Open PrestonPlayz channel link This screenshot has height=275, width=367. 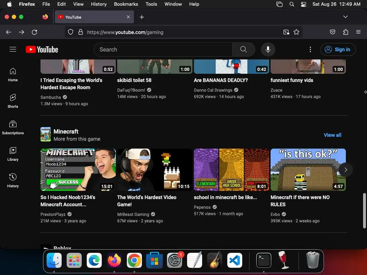click(53, 214)
